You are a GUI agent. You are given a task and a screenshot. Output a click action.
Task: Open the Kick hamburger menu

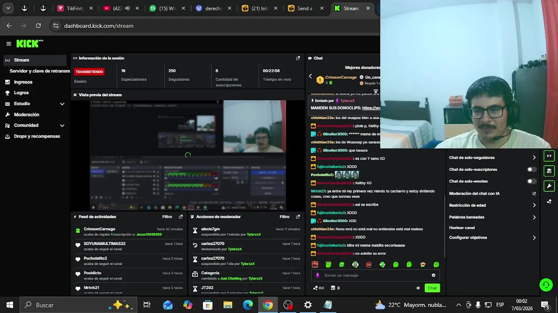(x=9, y=43)
